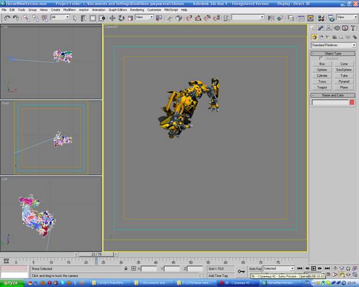
Task: Click the GeoSphere primitive button
Action: (344, 70)
